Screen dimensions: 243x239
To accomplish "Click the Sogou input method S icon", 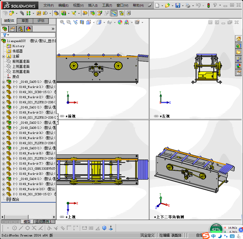I will [206, 236].
